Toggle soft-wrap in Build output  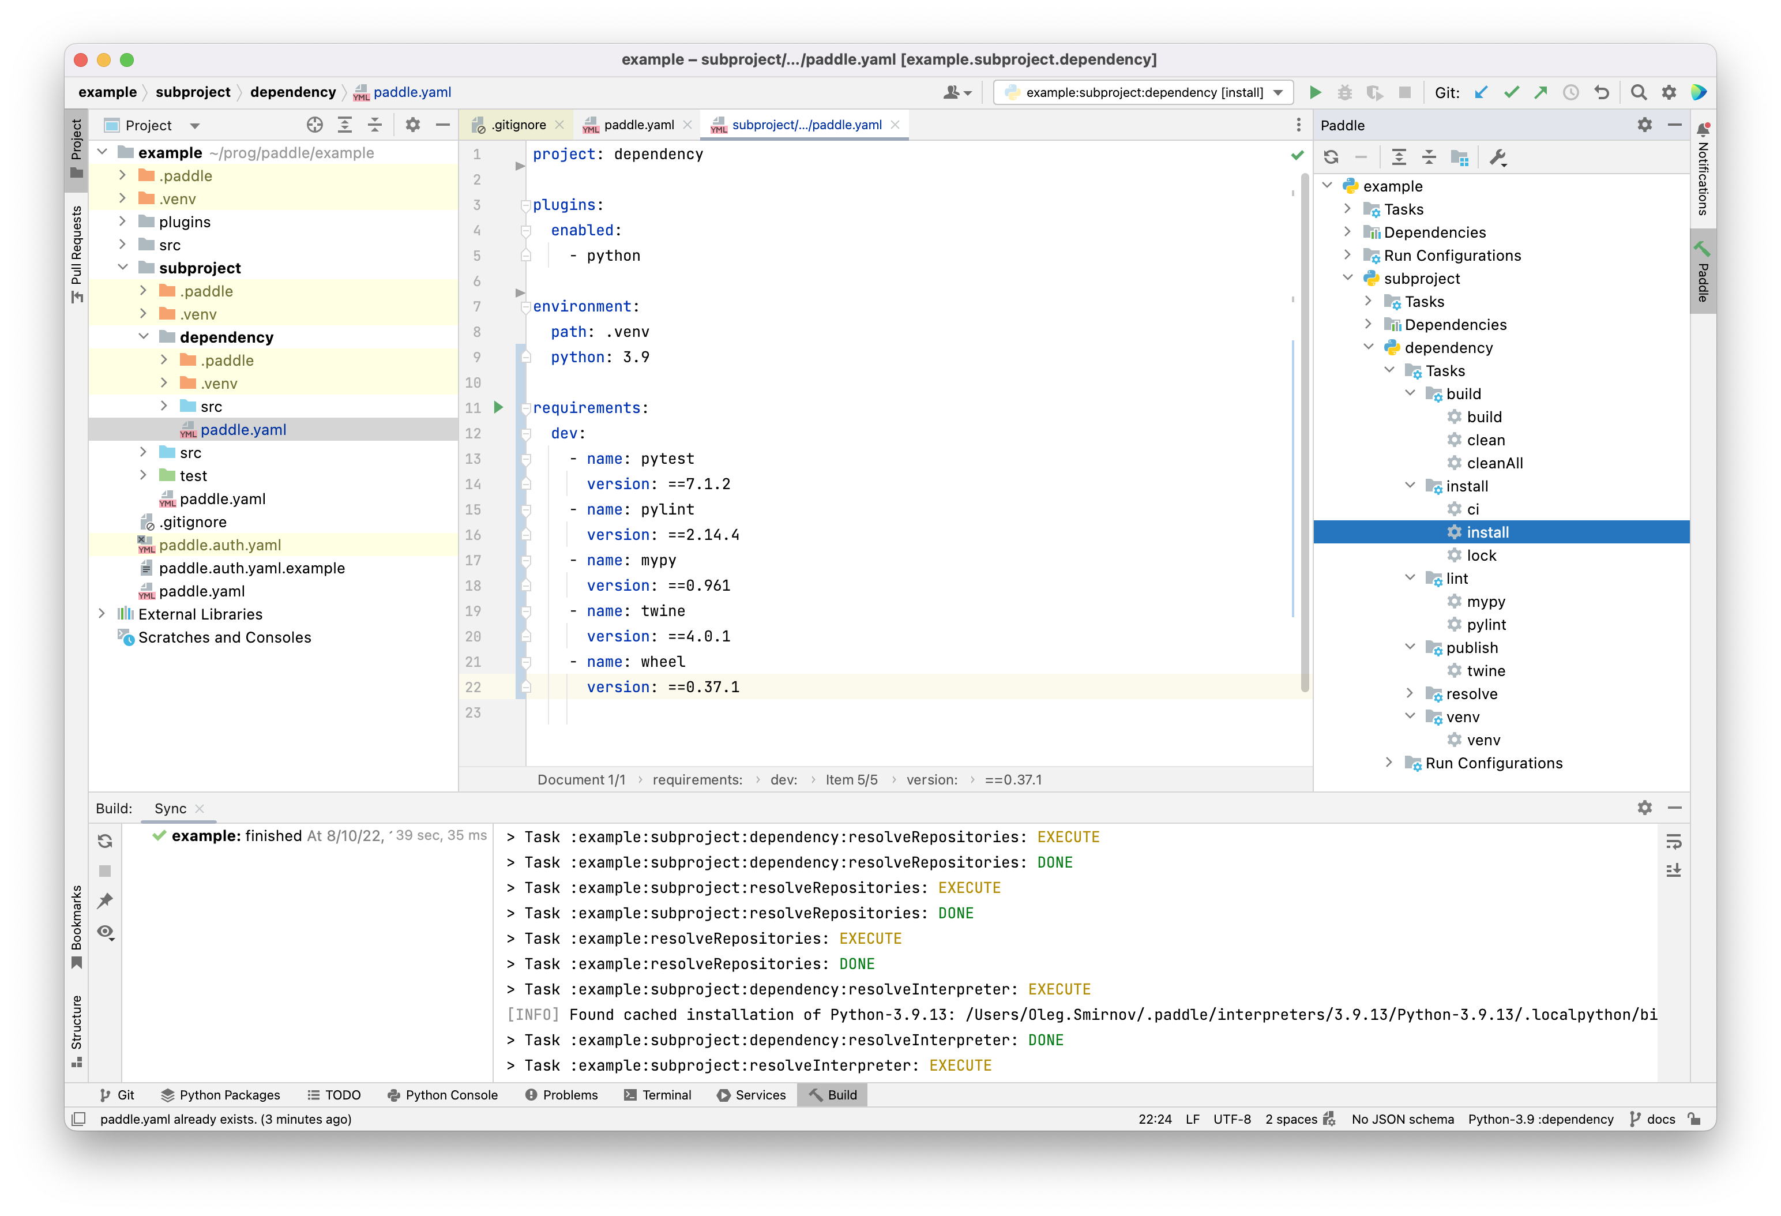pos(1674,842)
